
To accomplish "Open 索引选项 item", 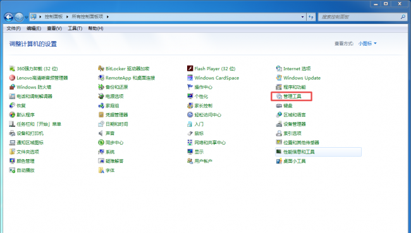I will click(x=289, y=133).
